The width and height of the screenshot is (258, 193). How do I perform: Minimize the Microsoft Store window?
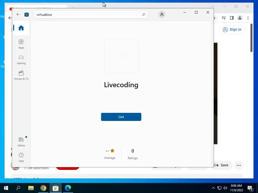(x=185, y=12)
